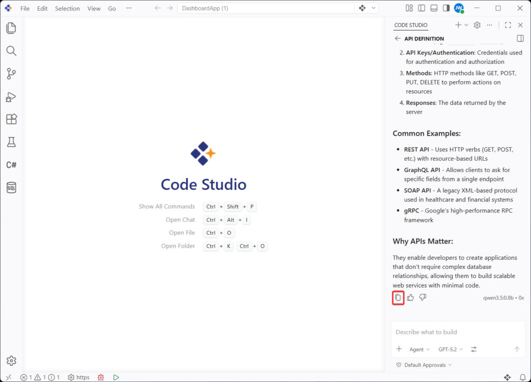Open side panel icon beside API DEFINITION

coord(521,38)
